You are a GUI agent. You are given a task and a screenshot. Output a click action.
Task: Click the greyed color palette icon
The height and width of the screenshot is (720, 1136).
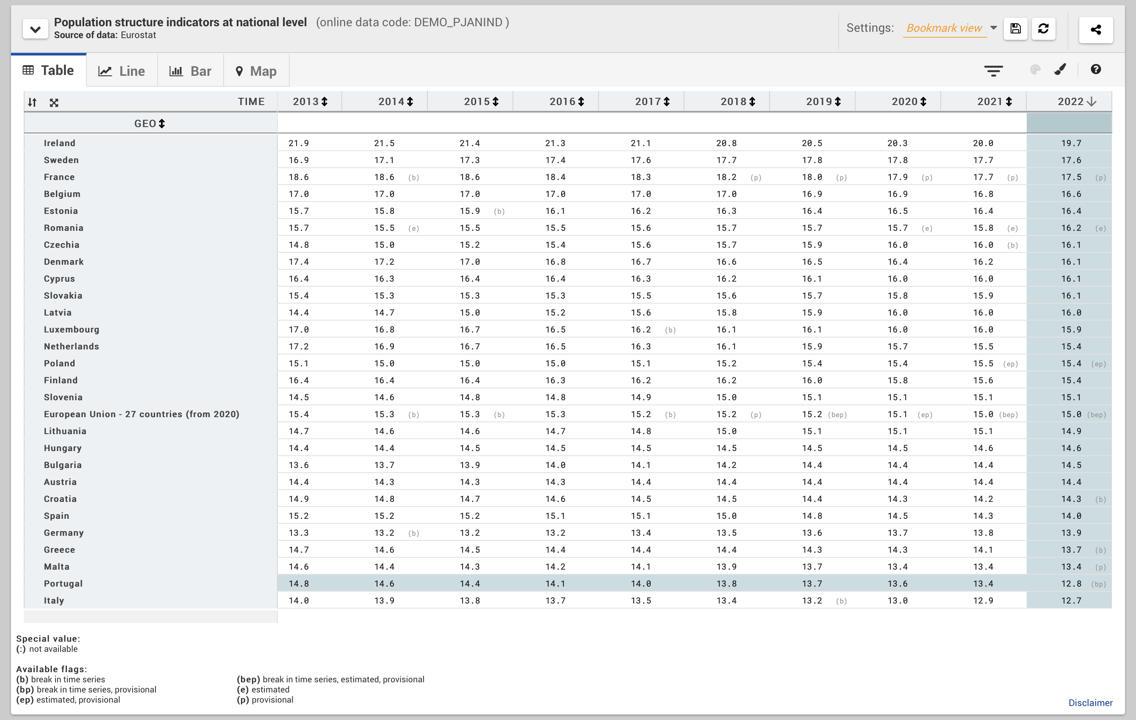[1035, 70]
